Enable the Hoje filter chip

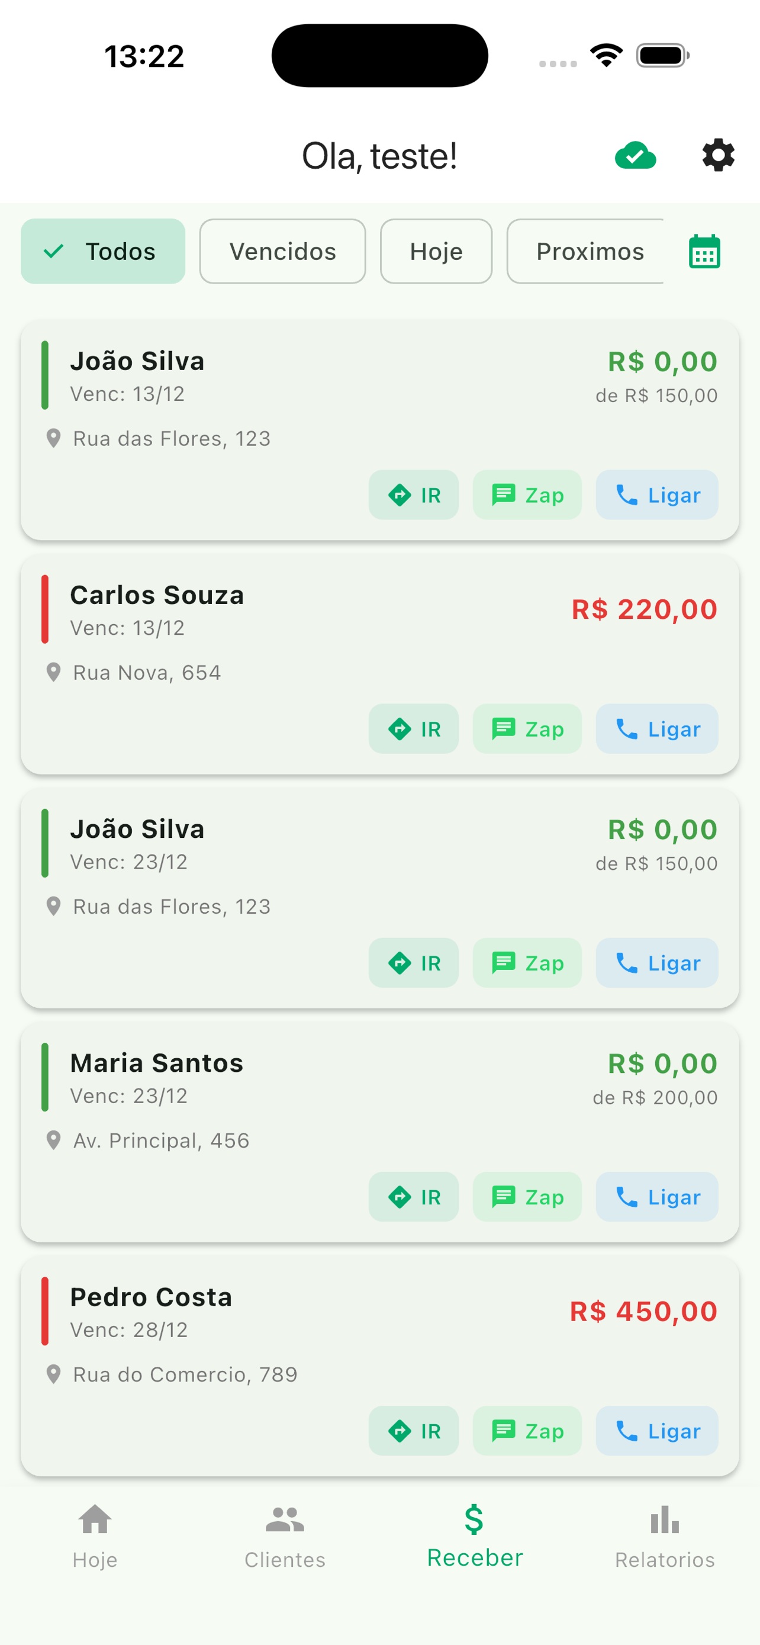(x=436, y=252)
